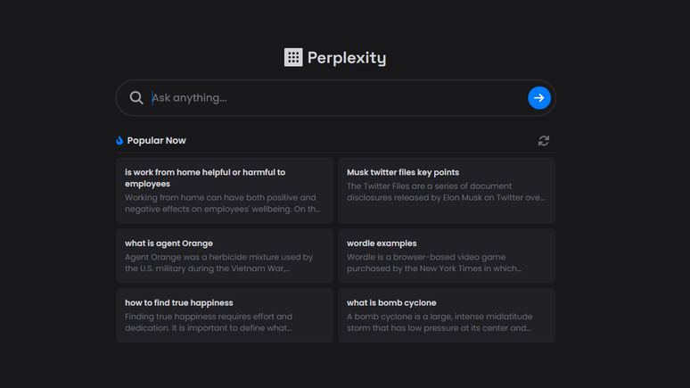Viewport: 690px width, 388px height.
Task: Open the work from home question title
Action: tap(205, 177)
